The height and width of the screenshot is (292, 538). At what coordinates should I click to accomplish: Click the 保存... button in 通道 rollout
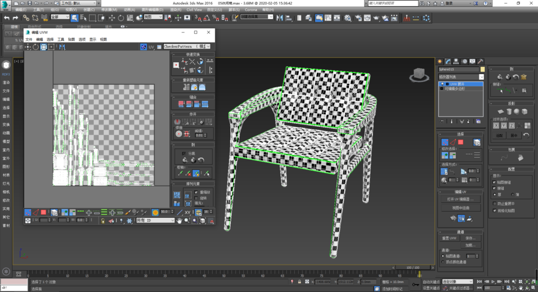[470, 238]
